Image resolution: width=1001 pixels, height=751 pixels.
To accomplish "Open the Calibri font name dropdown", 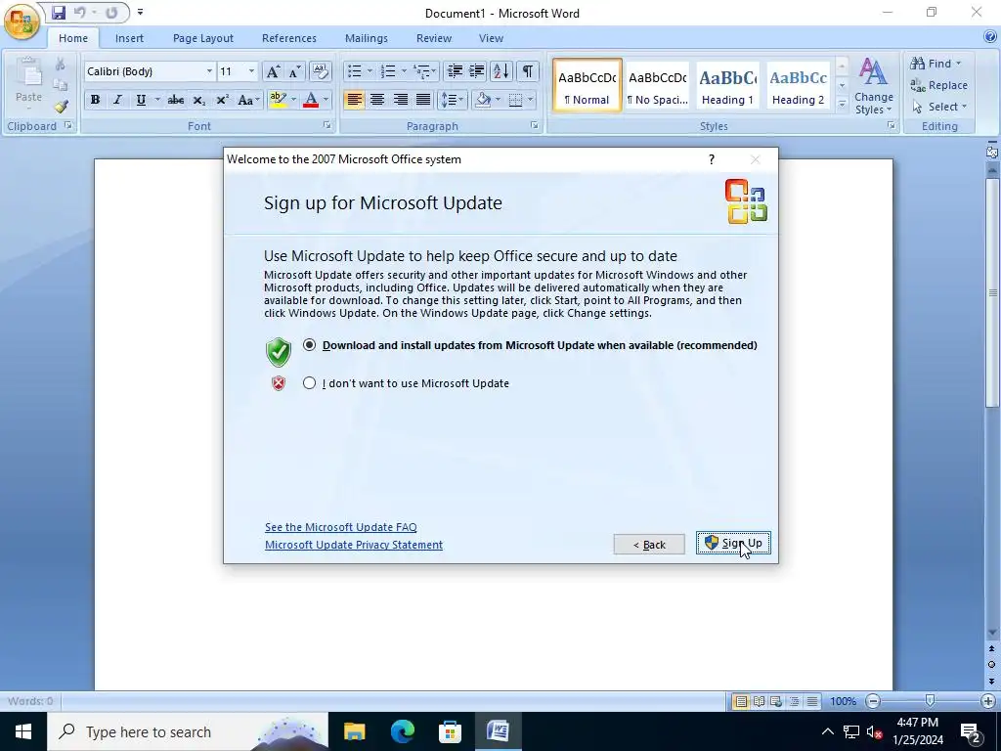I will tap(209, 70).
